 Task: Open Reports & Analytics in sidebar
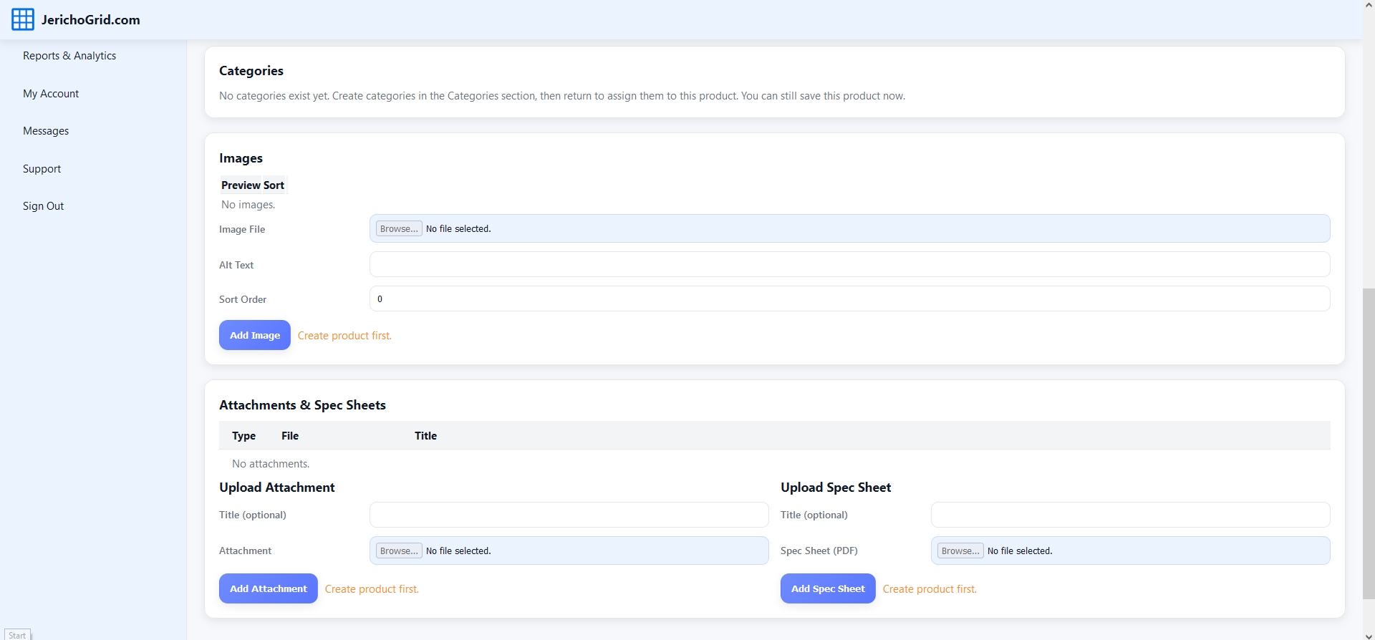click(x=69, y=56)
